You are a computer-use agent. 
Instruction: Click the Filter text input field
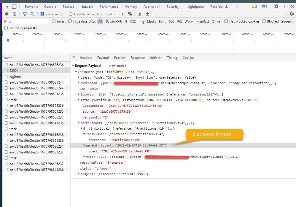click(x=26, y=21)
